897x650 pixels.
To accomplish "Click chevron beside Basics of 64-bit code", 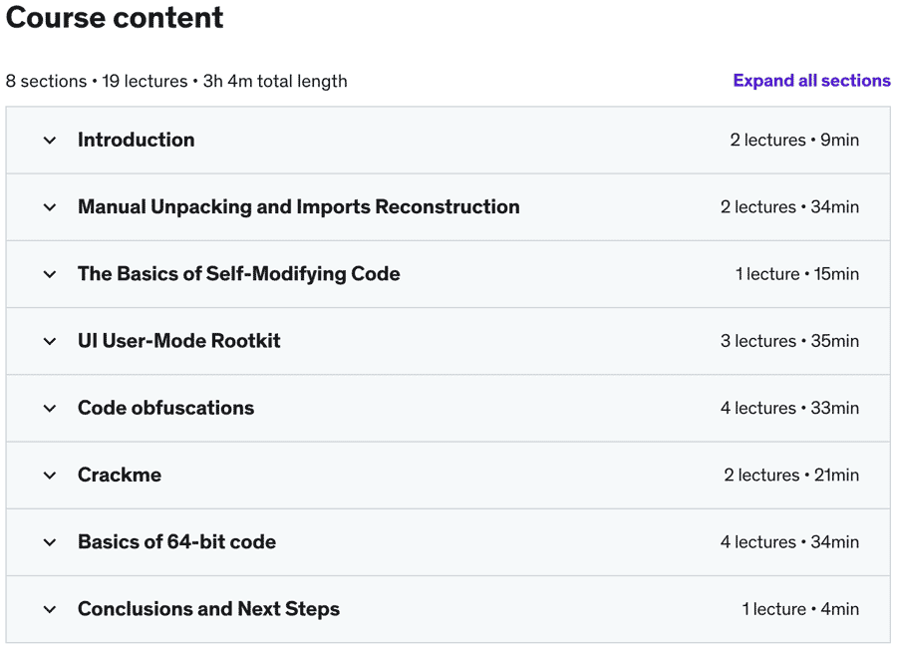I will [x=50, y=542].
